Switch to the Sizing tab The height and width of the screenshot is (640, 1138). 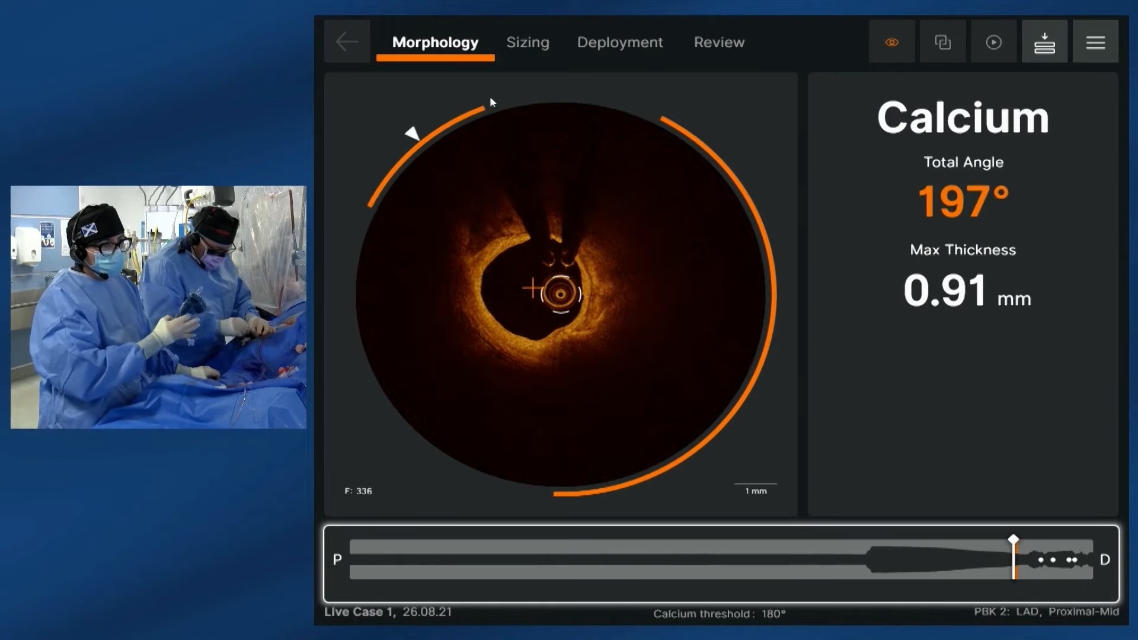528,42
